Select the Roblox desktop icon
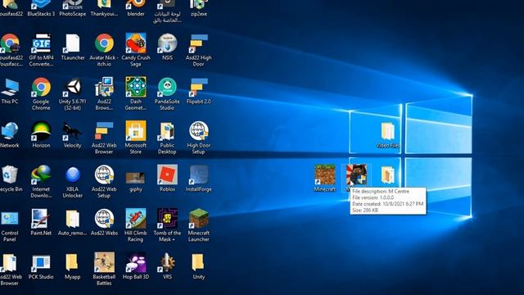524x295 pixels. tap(167, 179)
